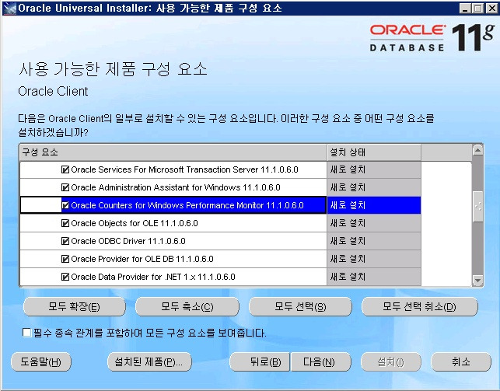The height and width of the screenshot is (391, 500).
Task: Toggle Oracle Counters for Windows Performance Monitor checkbox
Action: pos(65,205)
